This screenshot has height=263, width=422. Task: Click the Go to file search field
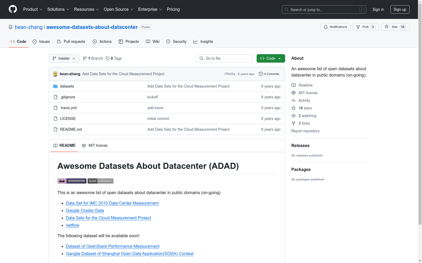(224, 58)
